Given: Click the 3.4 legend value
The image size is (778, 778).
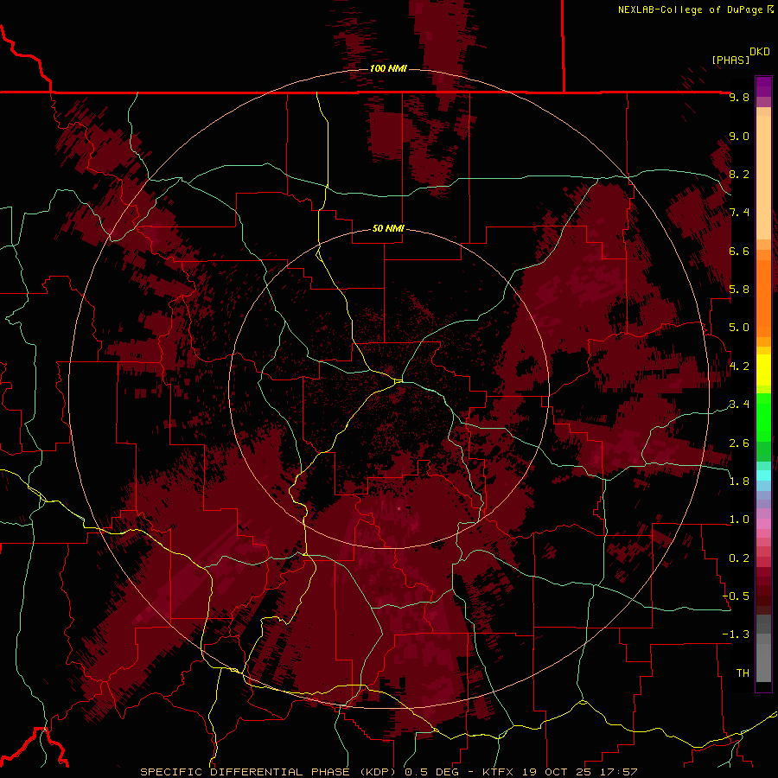Looking at the screenshot, I should click(739, 405).
